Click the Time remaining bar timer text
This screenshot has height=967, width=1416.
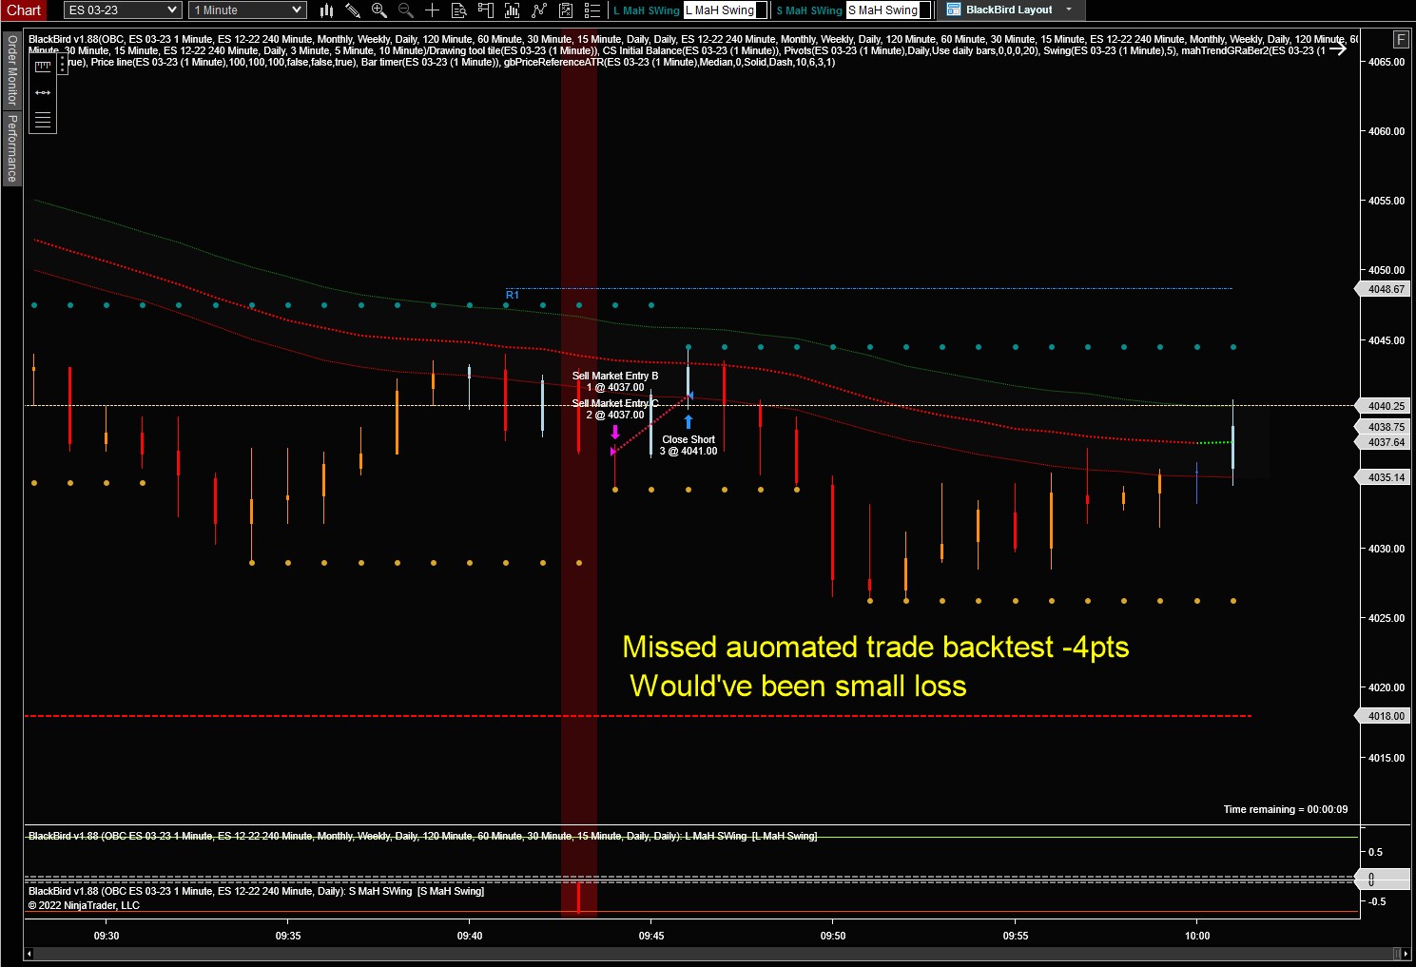[1286, 809]
